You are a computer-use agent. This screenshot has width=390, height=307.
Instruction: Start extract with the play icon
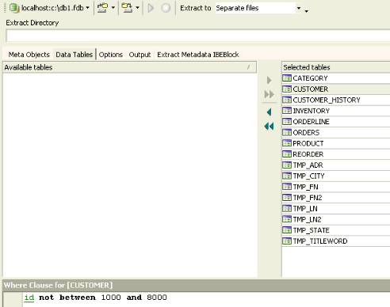151,8
